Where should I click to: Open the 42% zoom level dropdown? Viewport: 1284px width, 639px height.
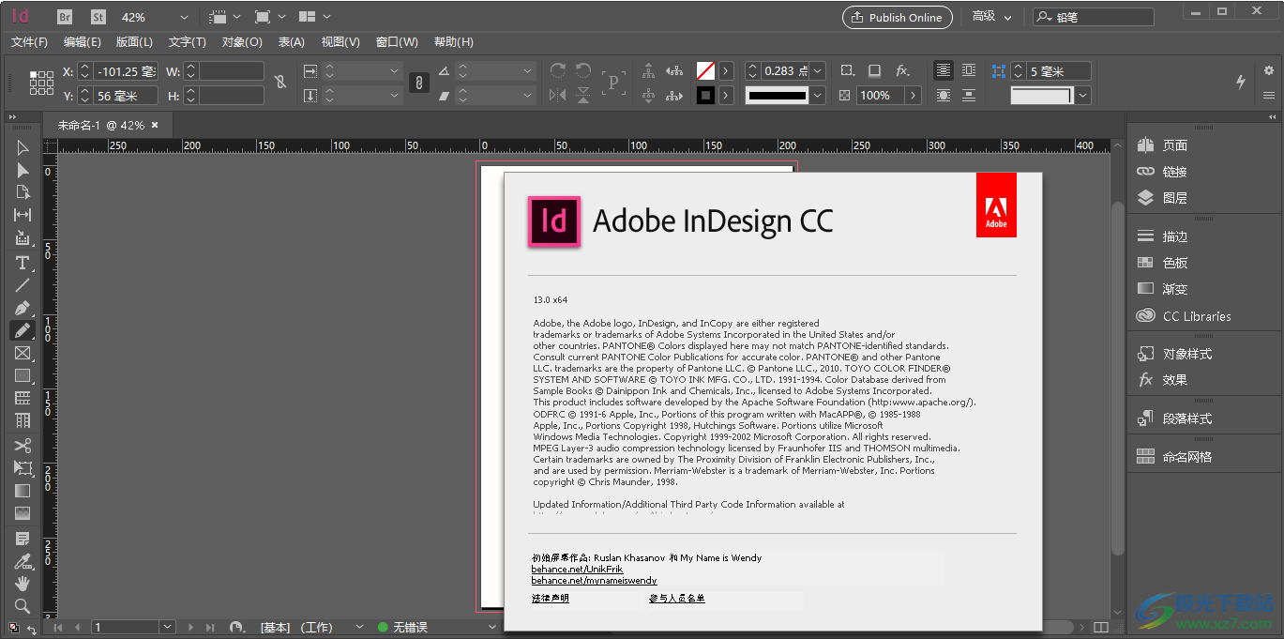pos(183,16)
